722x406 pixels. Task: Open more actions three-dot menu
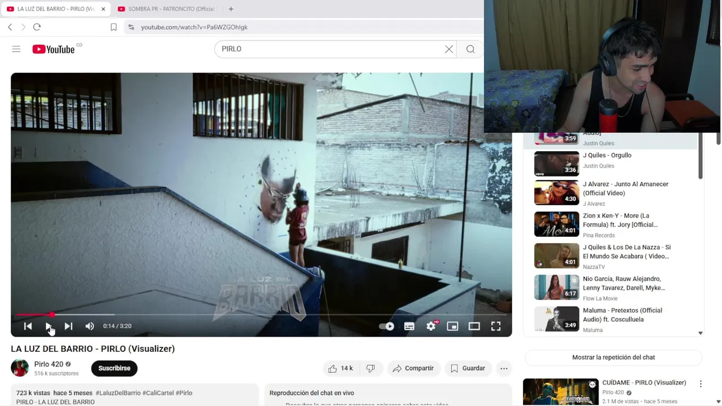(504, 368)
